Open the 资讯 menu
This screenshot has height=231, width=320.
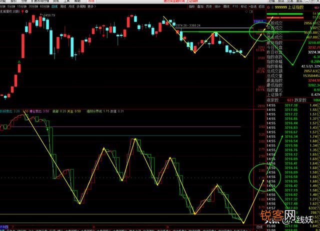[x=56, y=1]
